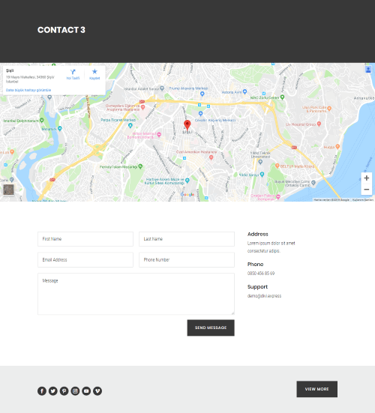
Task: Click İstanbul Adalet Sarayı marker
Action: click(162, 88)
